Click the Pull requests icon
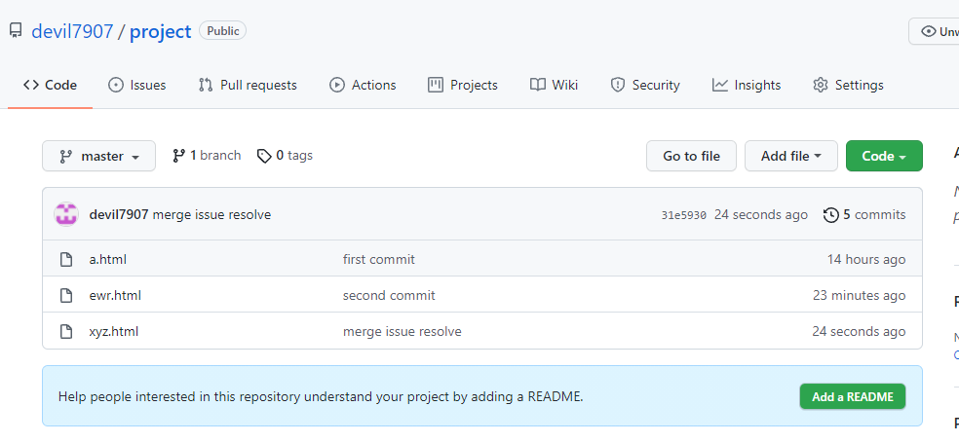 click(206, 85)
